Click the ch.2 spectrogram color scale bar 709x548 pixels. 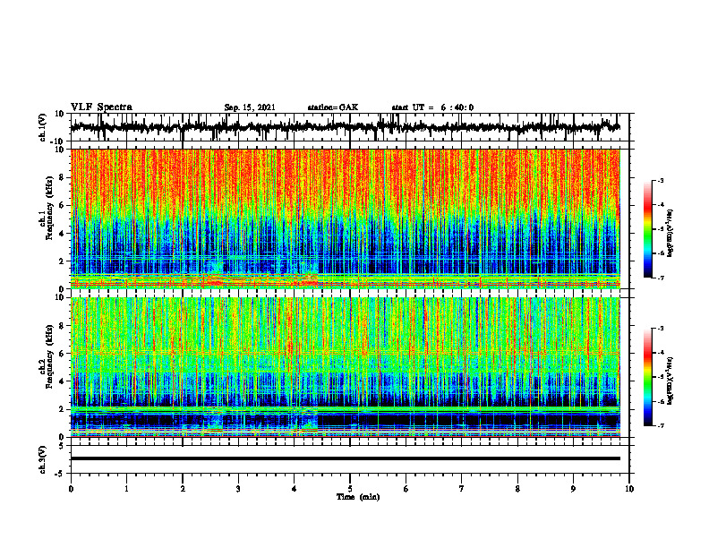(x=647, y=377)
